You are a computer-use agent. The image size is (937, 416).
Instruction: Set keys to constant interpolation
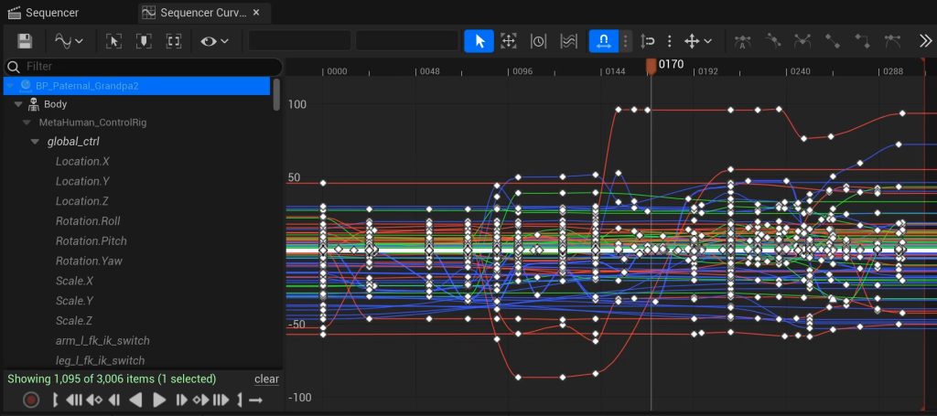pos(862,41)
